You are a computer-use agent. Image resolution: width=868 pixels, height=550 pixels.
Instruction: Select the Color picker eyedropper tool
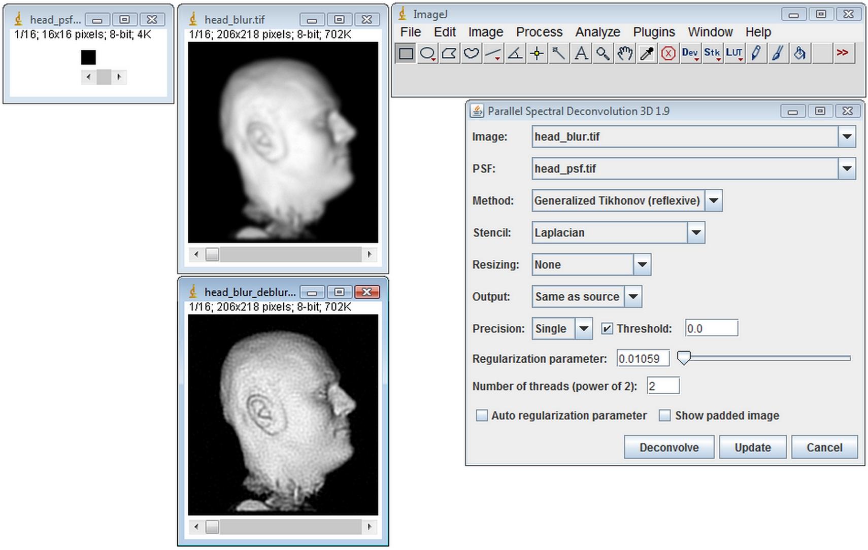coord(647,53)
